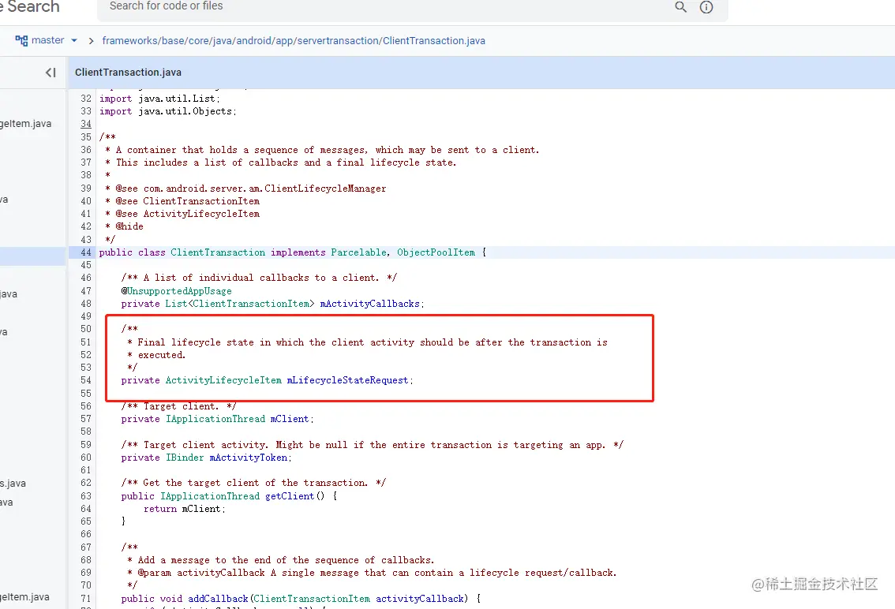Click the Code Search logo text
The image size is (895, 609).
coord(30,7)
